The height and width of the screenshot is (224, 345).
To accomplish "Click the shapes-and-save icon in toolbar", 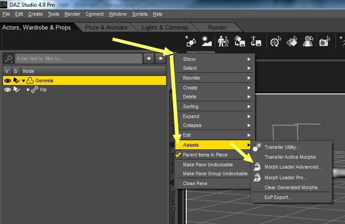I will pos(240,41).
